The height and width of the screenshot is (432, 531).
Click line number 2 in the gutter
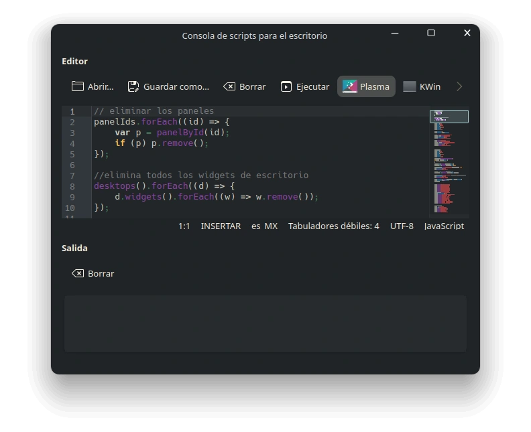72,122
